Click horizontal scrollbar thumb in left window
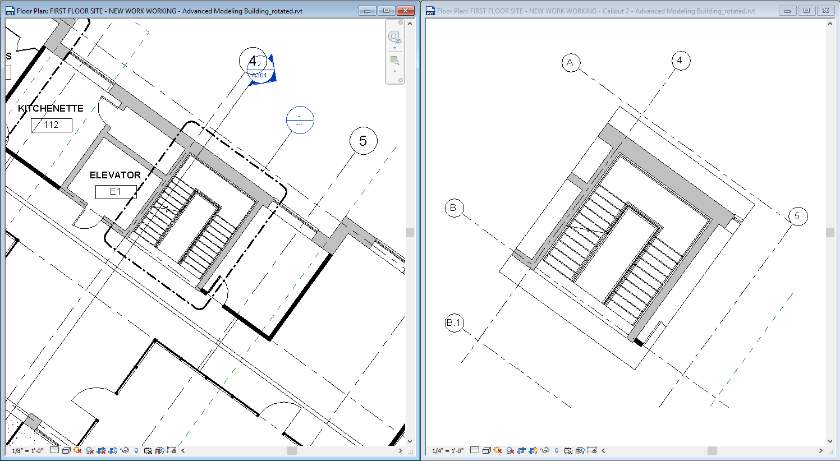The height and width of the screenshot is (461, 840). [x=292, y=450]
